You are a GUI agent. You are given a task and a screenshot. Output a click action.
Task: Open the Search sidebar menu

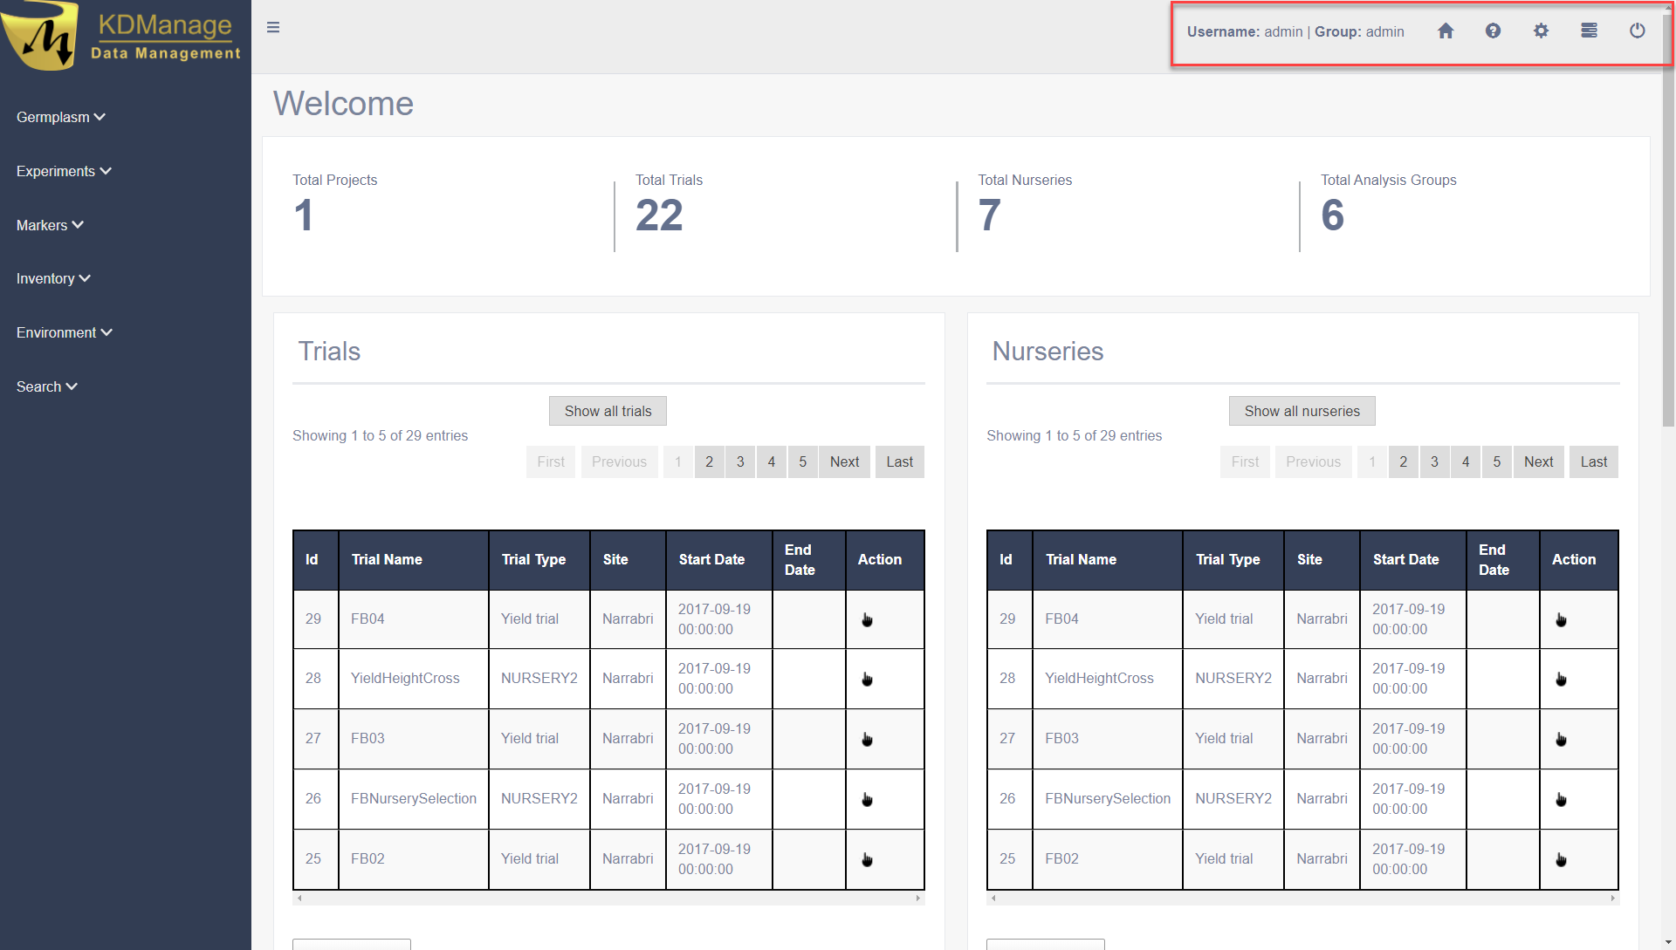tap(46, 386)
